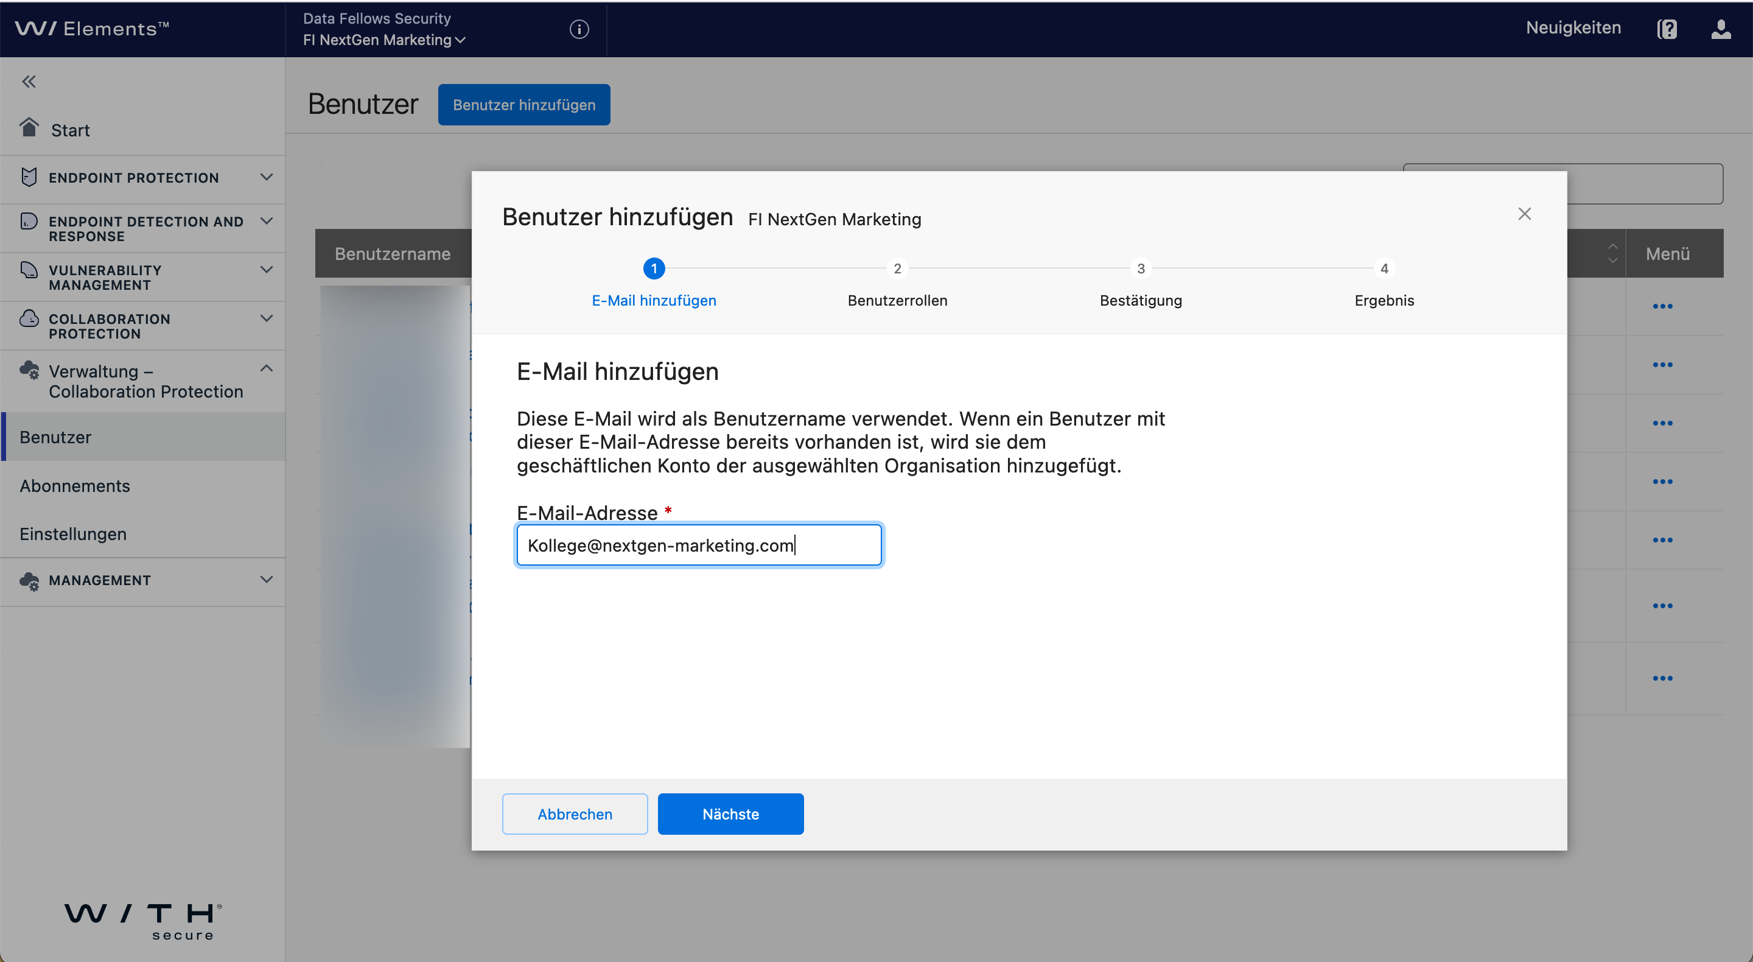Collapse Verwaltung – Collaboration Protection section
Image resolution: width=1753 pixels, height=962 pixels.
(267, 369)
